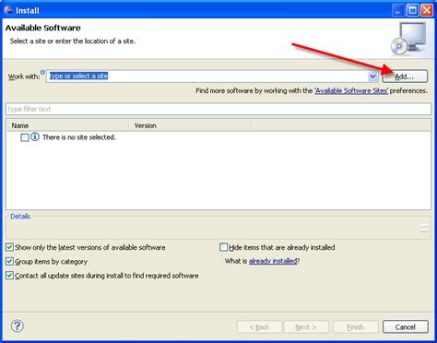Tick the checkbox beside 'There is no site selected'

click(25, 137)
